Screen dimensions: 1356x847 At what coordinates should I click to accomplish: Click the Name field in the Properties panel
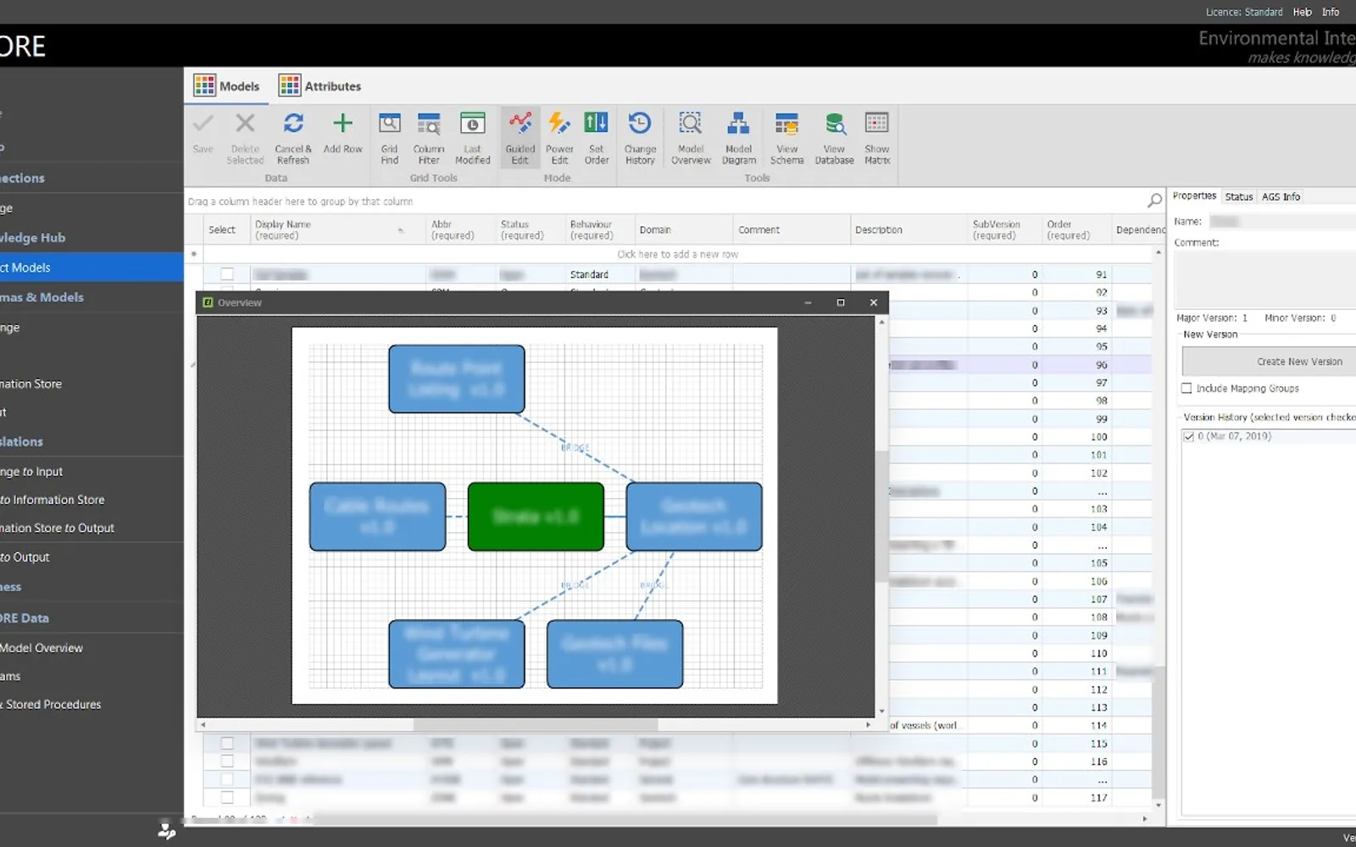1281,221
